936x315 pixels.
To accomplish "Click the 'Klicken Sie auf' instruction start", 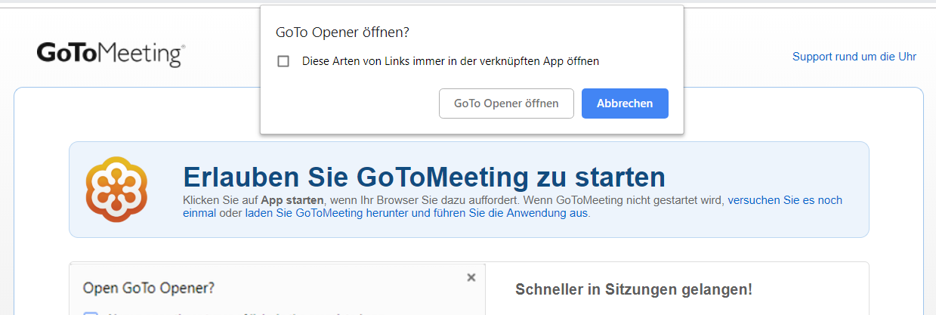I will tap(221, 200).
